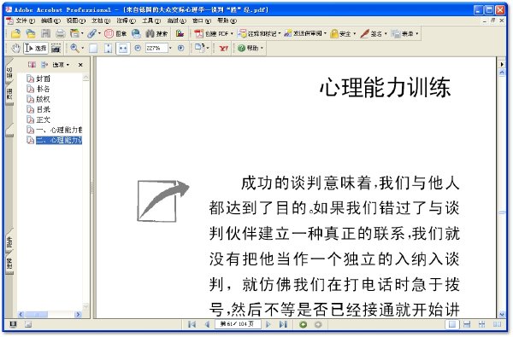Image resolution: width=513 pixels, height=337 pixels.
Task: Click the red 图象 stamp button
Action: click(115, 33)
